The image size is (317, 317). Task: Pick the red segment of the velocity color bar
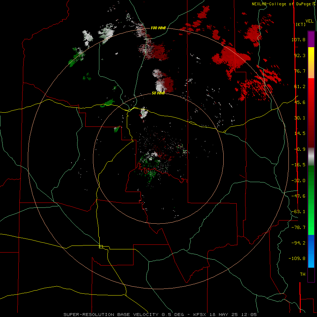pos(311,113)
